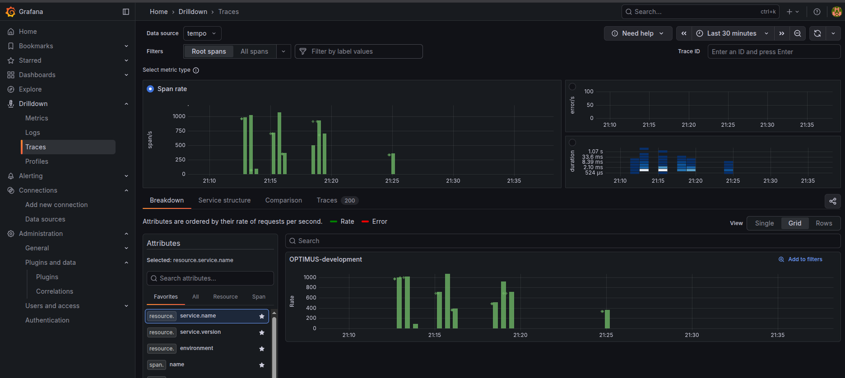Click the share icon beside the tabs
Image resolution: width=845 pixels, height=378 pixels.
coord(833,201)
